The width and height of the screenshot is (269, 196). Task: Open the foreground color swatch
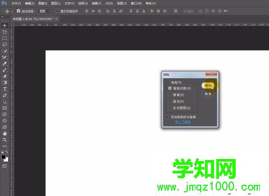[3, 157]
